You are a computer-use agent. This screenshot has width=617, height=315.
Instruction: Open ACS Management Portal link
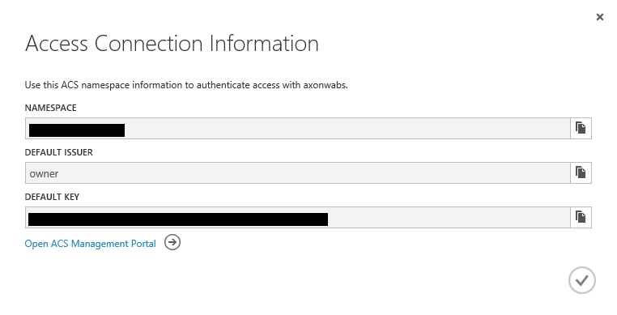(90, 244)
